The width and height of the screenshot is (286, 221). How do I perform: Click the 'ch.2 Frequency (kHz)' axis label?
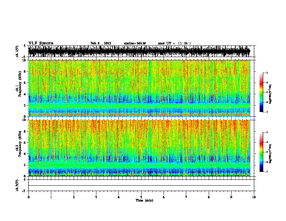pyautogui.click(x=18, y=144)
